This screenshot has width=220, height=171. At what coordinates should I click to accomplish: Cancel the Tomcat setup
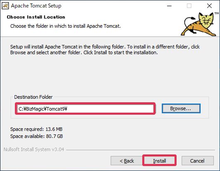198,161
